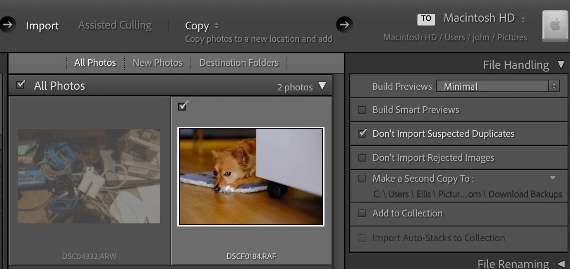Switch to the New Photos tab
570x269 pixels.
(158, 63)
